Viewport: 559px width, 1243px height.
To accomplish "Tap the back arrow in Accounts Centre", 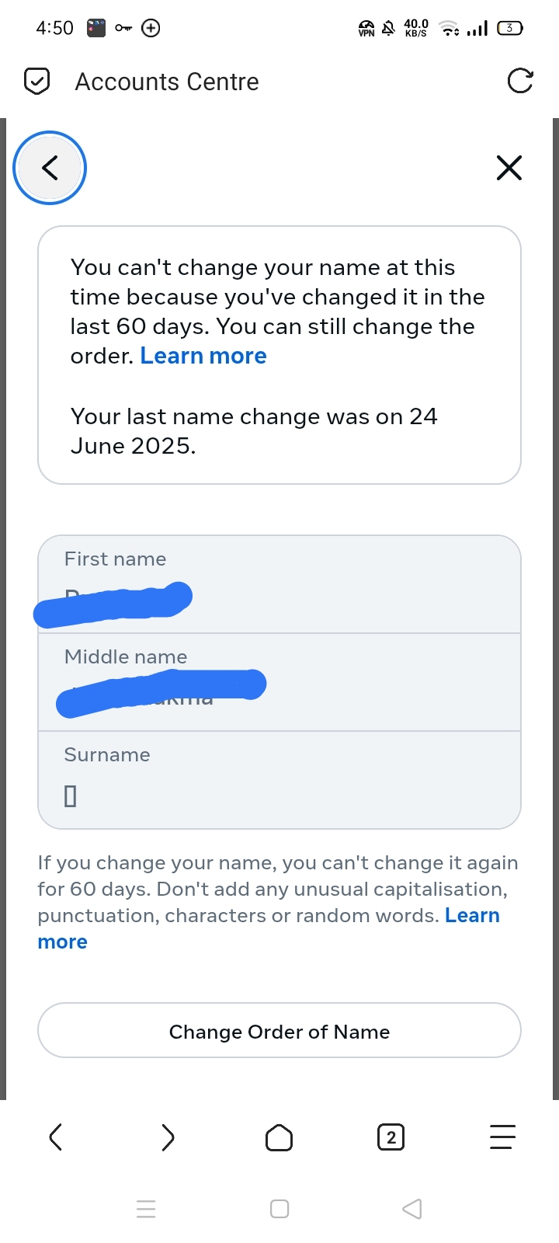I will click(x=50, y=168).
